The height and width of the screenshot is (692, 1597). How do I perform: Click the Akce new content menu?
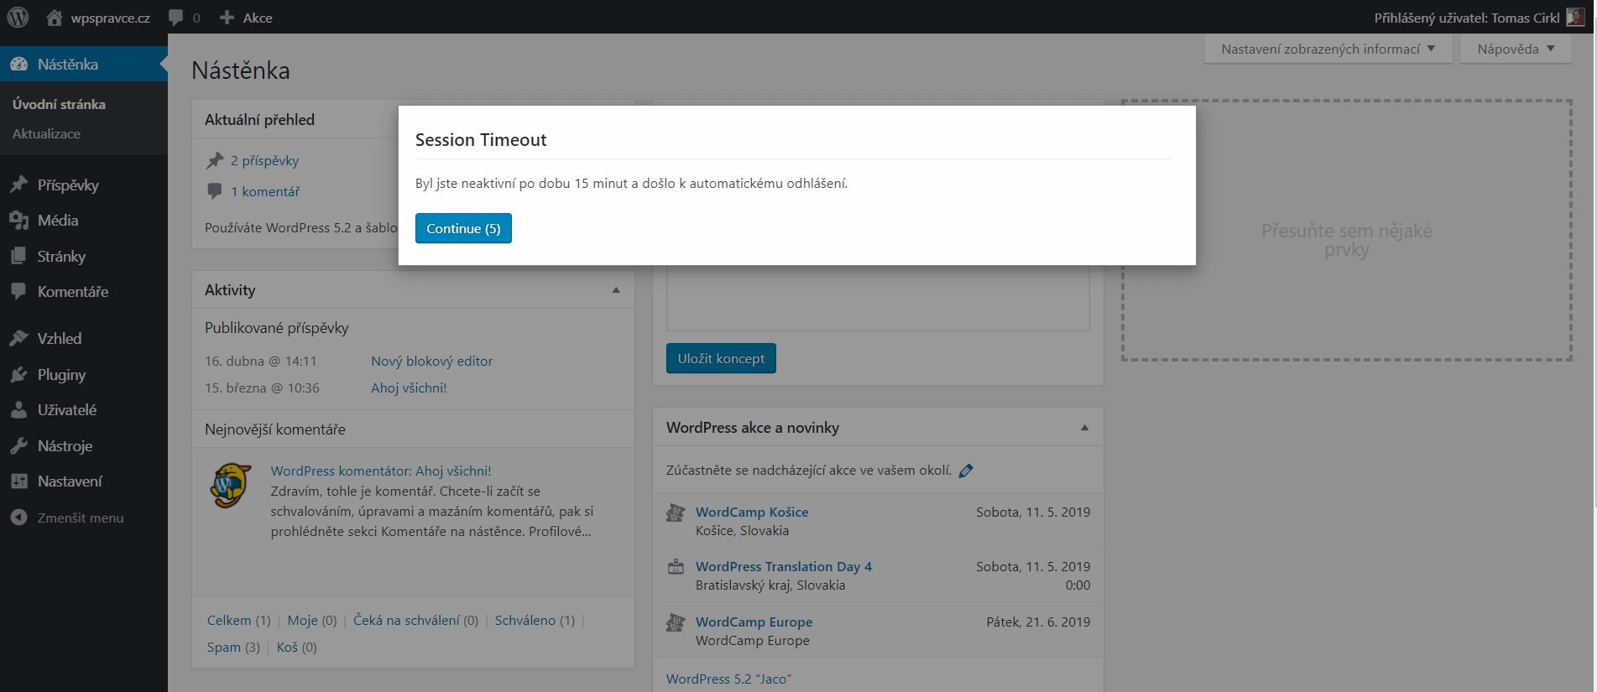click(246, 18)
